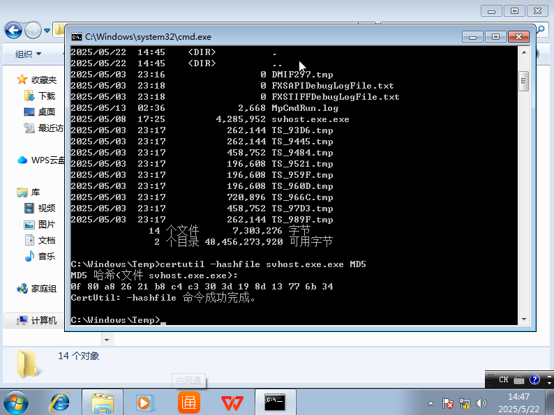Click the language bar help icon
The width and height of the screenshot is (554, 415).
point(534,379)
